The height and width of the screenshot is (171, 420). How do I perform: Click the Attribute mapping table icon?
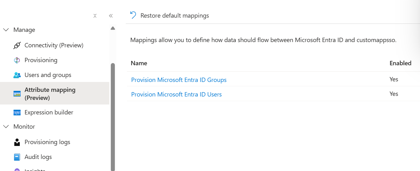17,94
